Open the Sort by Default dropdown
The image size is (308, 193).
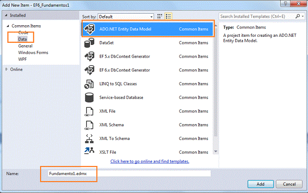126,17
